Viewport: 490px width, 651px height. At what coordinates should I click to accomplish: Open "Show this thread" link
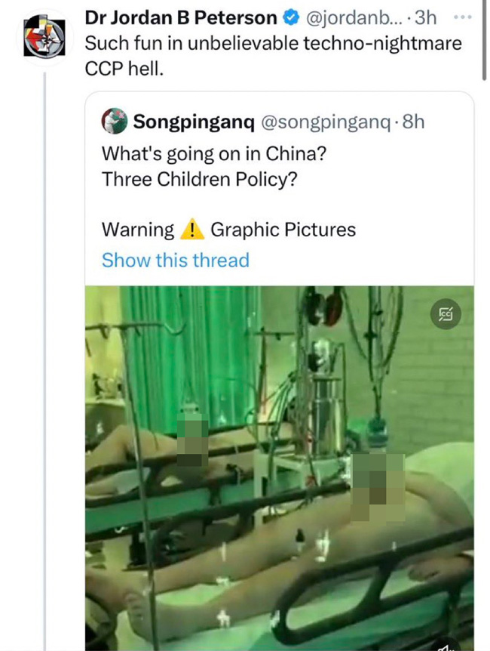point(175,260)
